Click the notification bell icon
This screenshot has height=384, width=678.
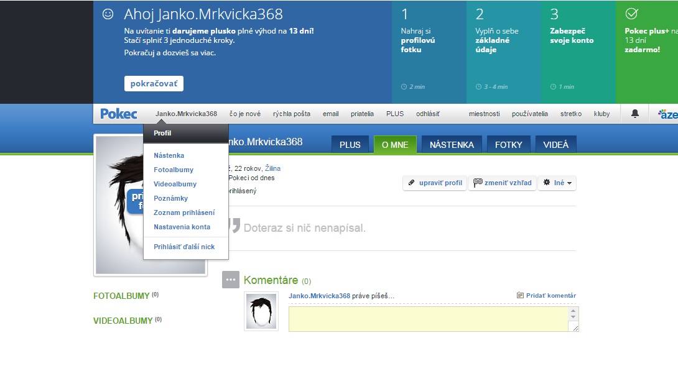coord(634,114)
